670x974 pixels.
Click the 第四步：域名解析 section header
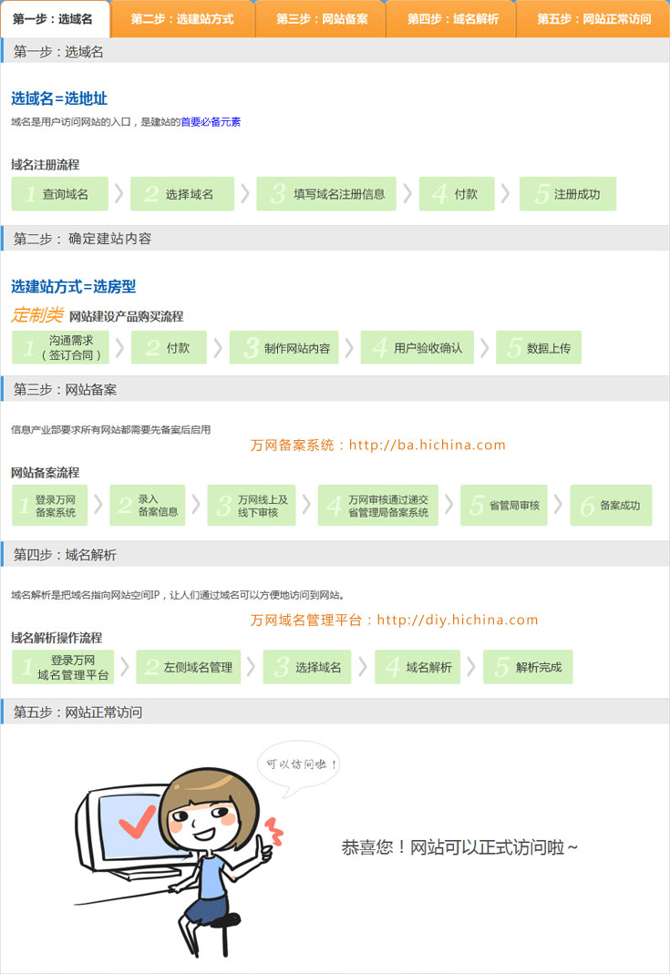point(335,554)
